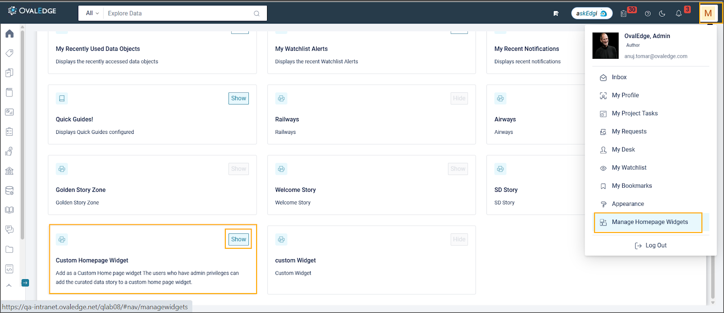Open the user profile M avatar menu
This screenshot has width=724, height=313.
[x=708, y=14]
